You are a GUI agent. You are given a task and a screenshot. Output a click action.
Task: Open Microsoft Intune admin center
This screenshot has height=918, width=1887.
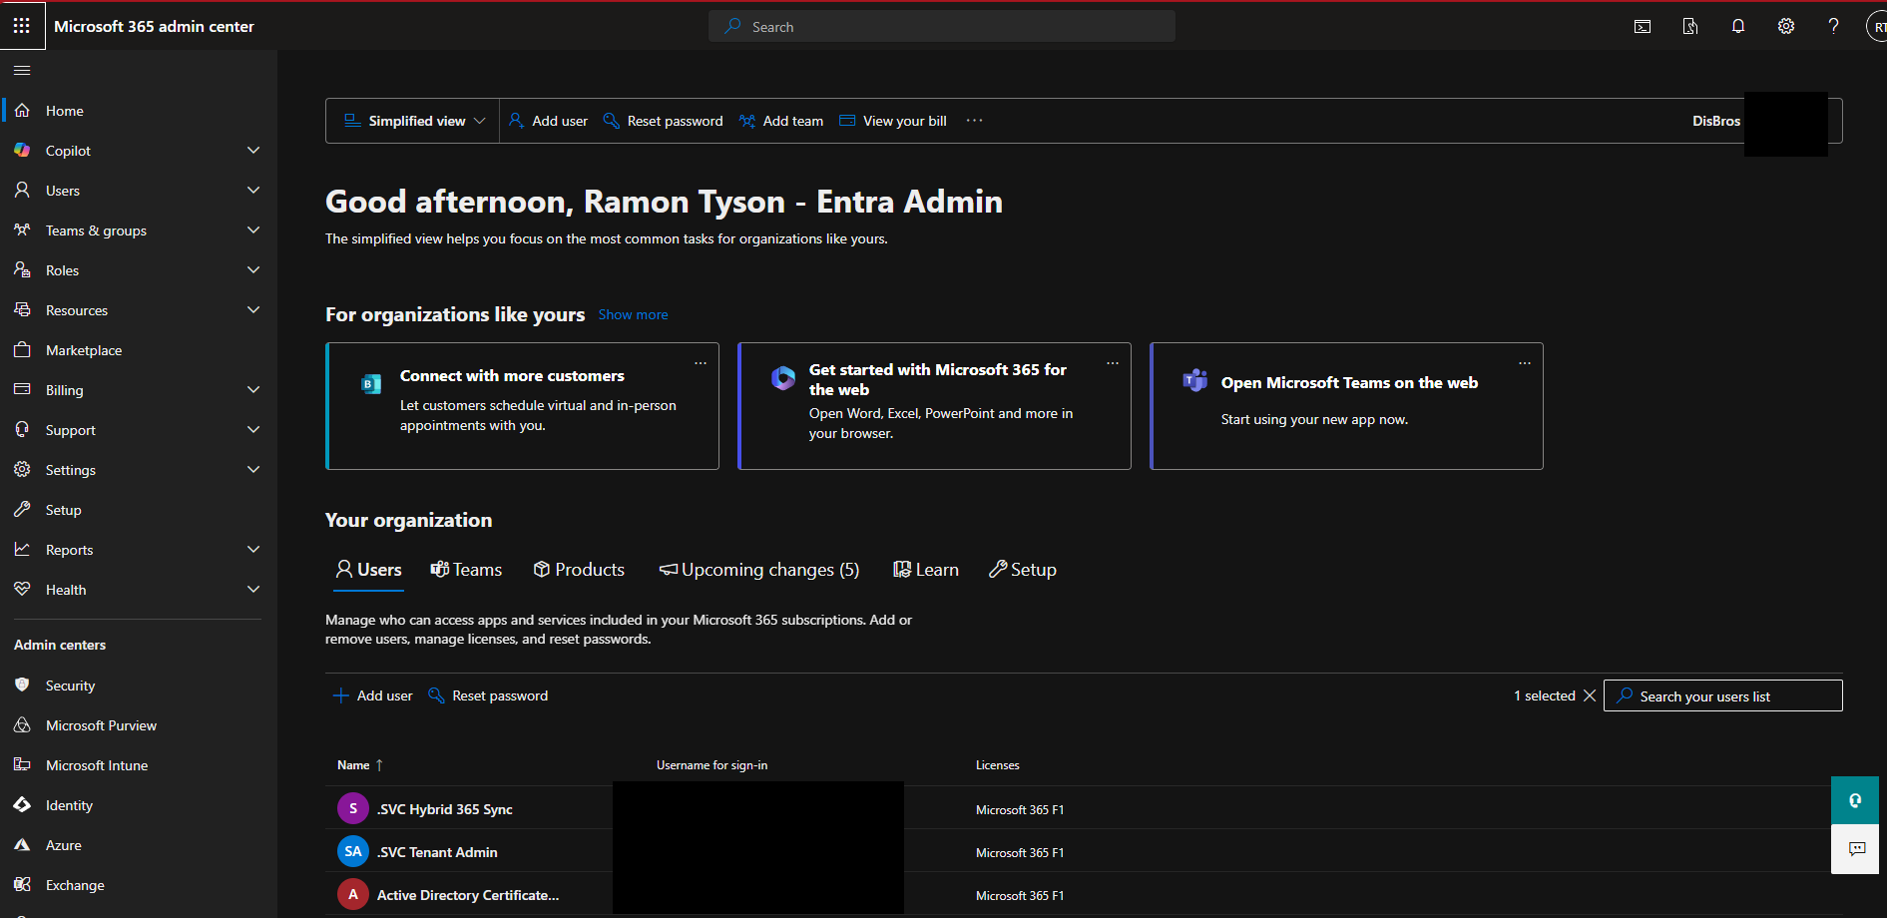[97, 765]
